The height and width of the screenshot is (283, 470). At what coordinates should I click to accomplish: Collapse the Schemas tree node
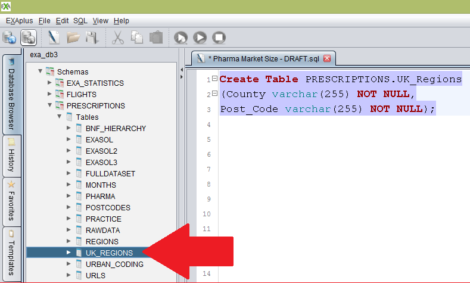tap(40, 71)
